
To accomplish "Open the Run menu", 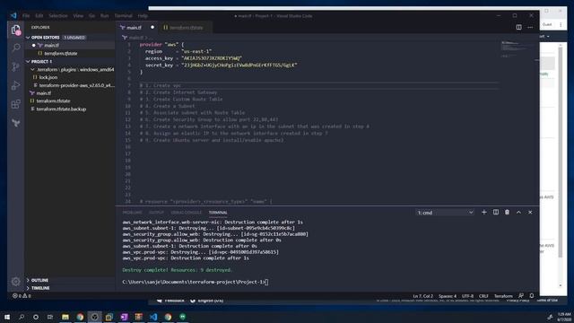I will (x=105, y=16).
